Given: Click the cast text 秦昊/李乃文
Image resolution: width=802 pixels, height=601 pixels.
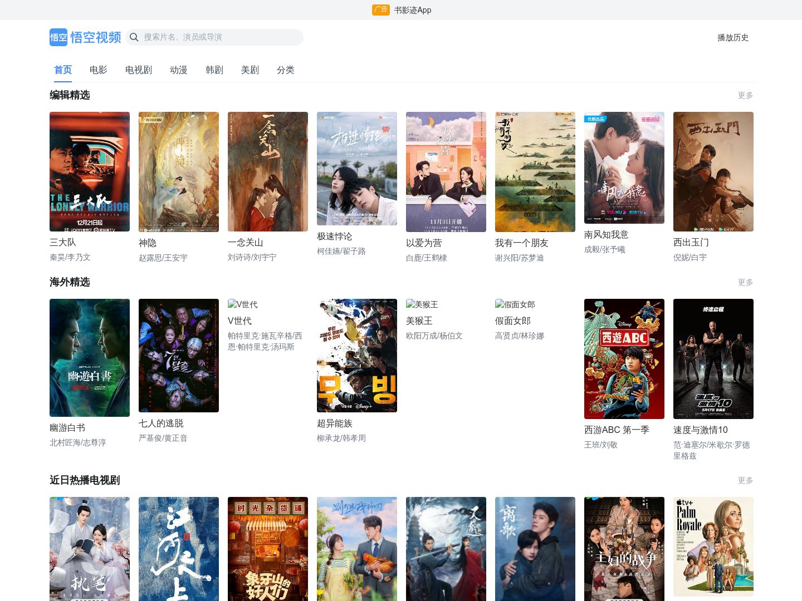Looking at the screenshot, I should pos(70,257).
